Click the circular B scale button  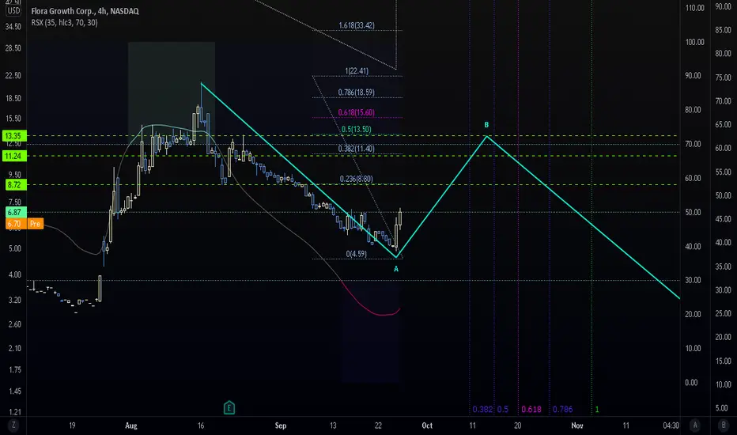point(724,426)
